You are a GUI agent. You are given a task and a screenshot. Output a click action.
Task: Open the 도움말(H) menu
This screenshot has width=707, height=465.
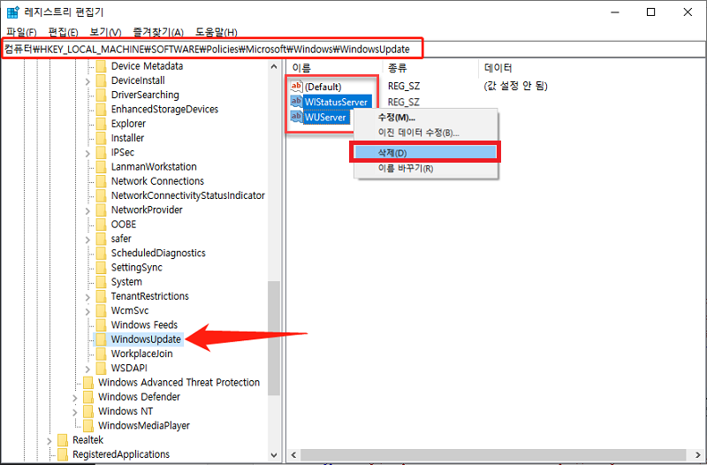pos(216,32)
